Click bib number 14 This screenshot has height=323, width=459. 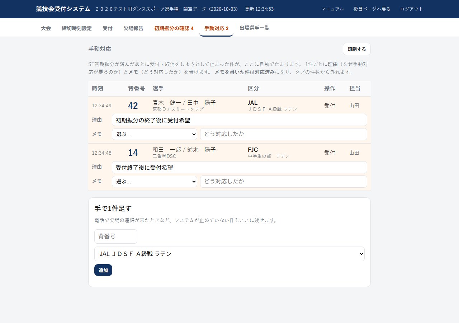(133, 153)
